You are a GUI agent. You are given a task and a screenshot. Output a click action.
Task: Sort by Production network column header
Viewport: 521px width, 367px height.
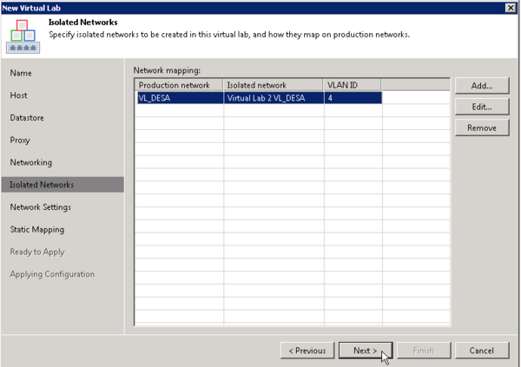(179, 85)
